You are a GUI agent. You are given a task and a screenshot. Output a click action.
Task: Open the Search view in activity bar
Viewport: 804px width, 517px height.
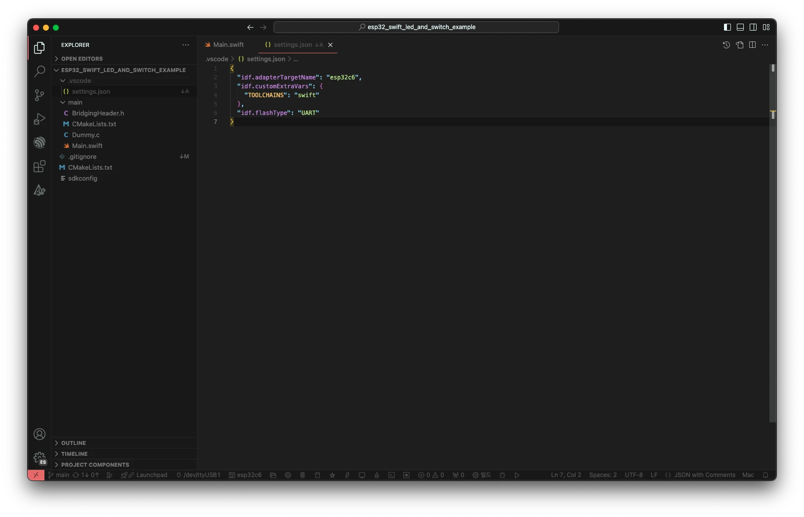[40, 72]
